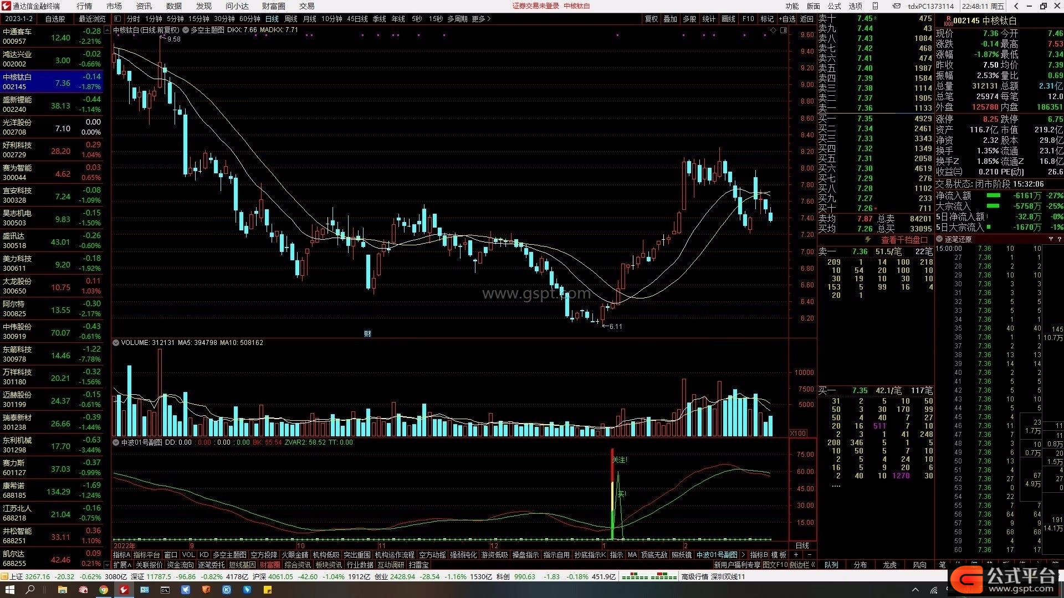Image resolution: width=1064 pixels, height=598 pixels.
Task: Toggle the 多空主题图 indicator circle
Action: 185,30
